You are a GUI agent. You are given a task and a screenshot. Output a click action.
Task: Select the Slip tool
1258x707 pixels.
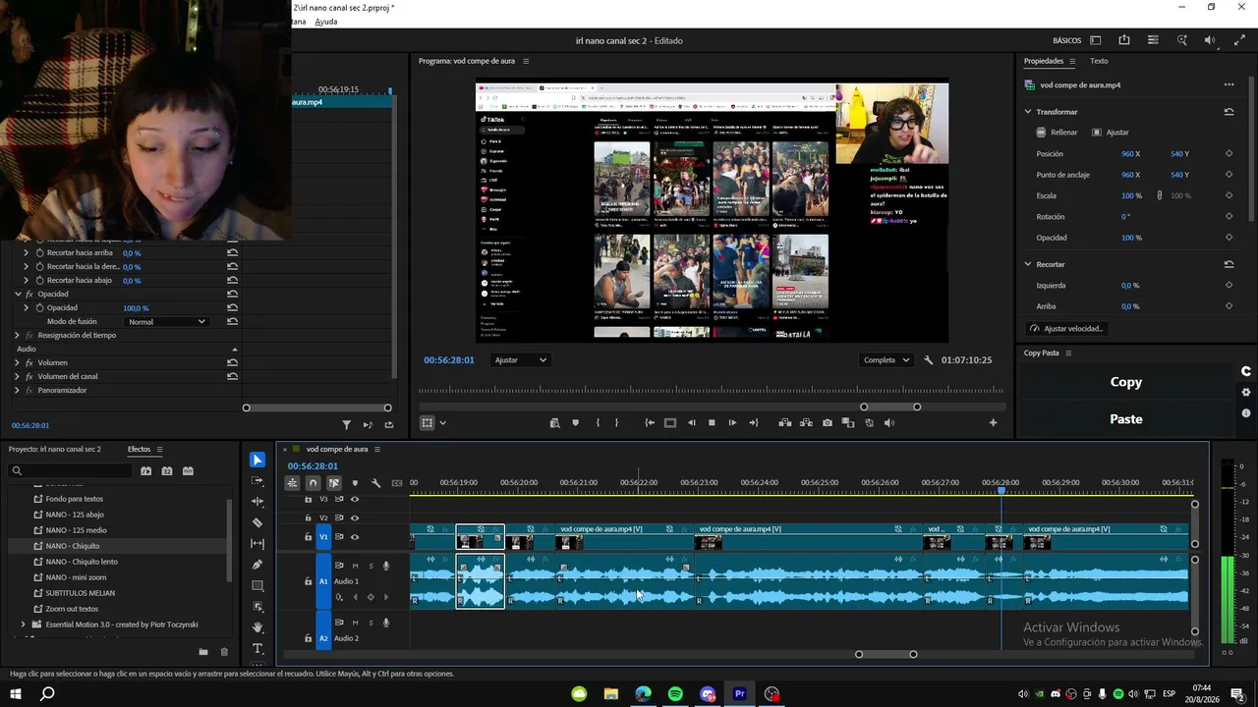pos(257,544)
